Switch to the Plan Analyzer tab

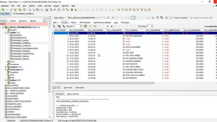[x=85, y=22]
